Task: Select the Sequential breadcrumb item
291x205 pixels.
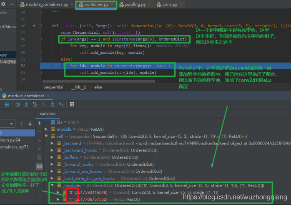Action: pos(53,87)
